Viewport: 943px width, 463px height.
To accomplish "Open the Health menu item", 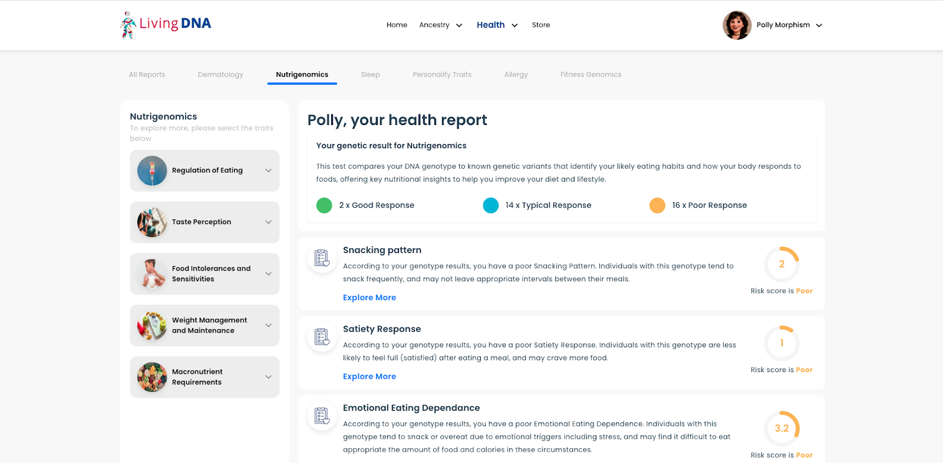I will point(490,25).
